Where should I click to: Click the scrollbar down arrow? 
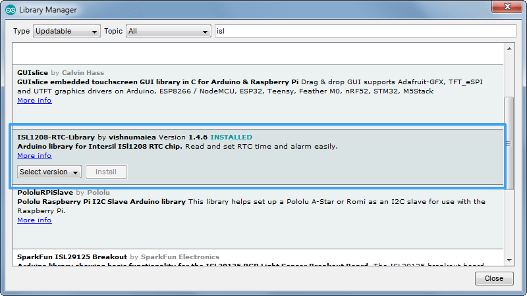(x=509, y=260)
